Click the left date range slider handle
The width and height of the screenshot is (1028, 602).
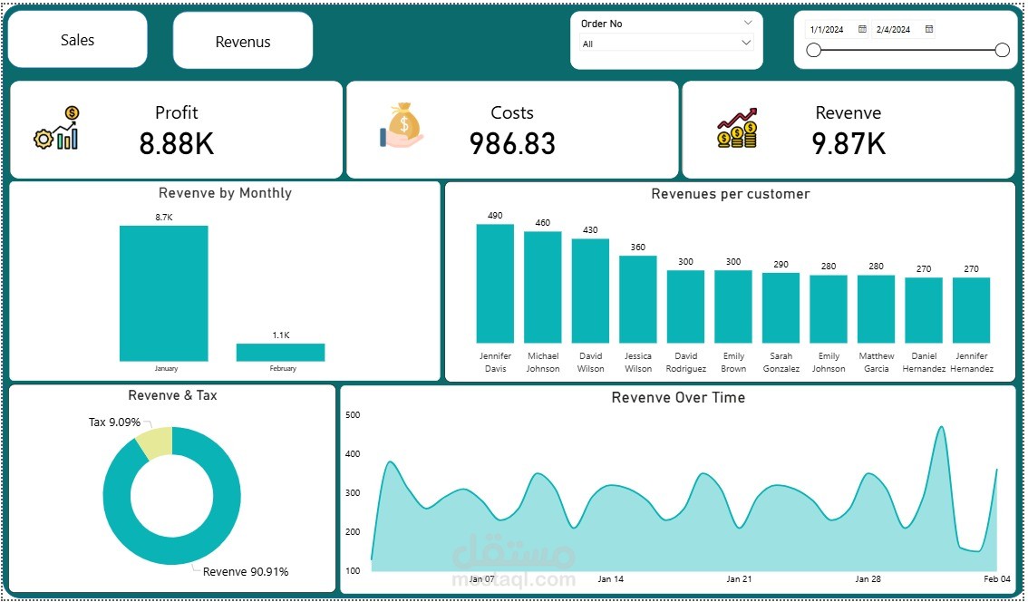tap(813, 51)
